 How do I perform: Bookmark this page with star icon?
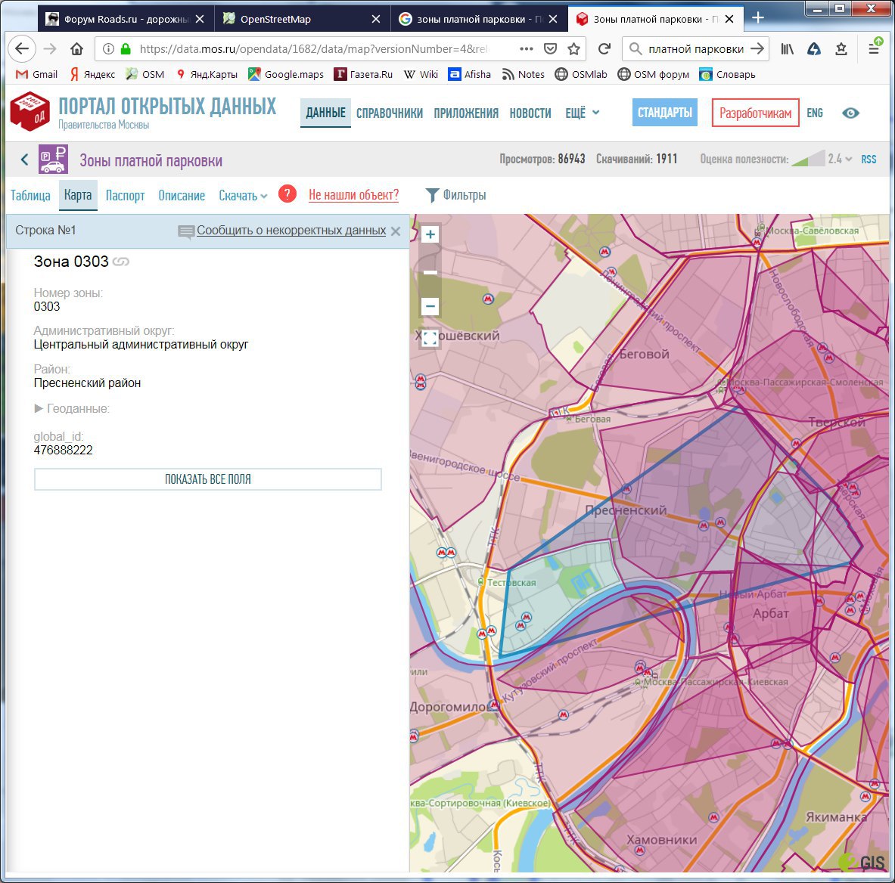574,49
